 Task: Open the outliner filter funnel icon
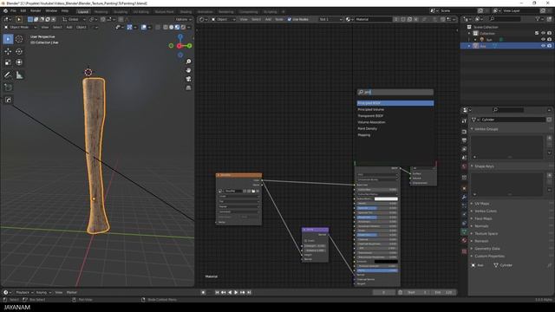[538, 19]
